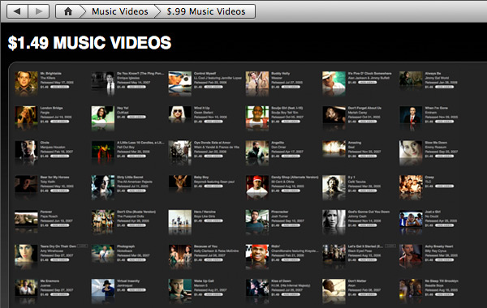Open the Photograph title link
487x308 pixels.
click(x=126, y=246)
